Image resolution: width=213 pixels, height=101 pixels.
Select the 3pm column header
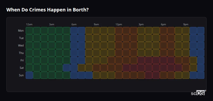click(x=141, y=24)
